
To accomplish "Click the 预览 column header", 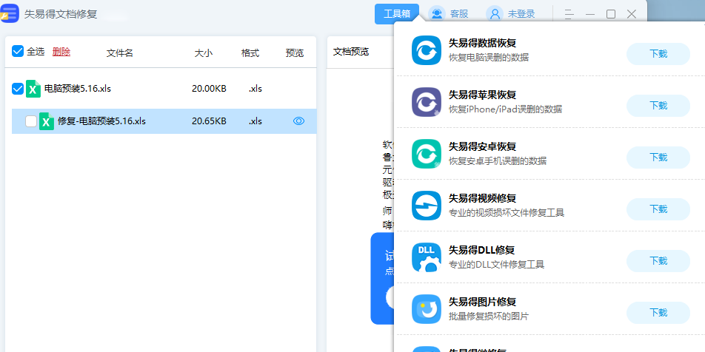I will click(295, 53).
